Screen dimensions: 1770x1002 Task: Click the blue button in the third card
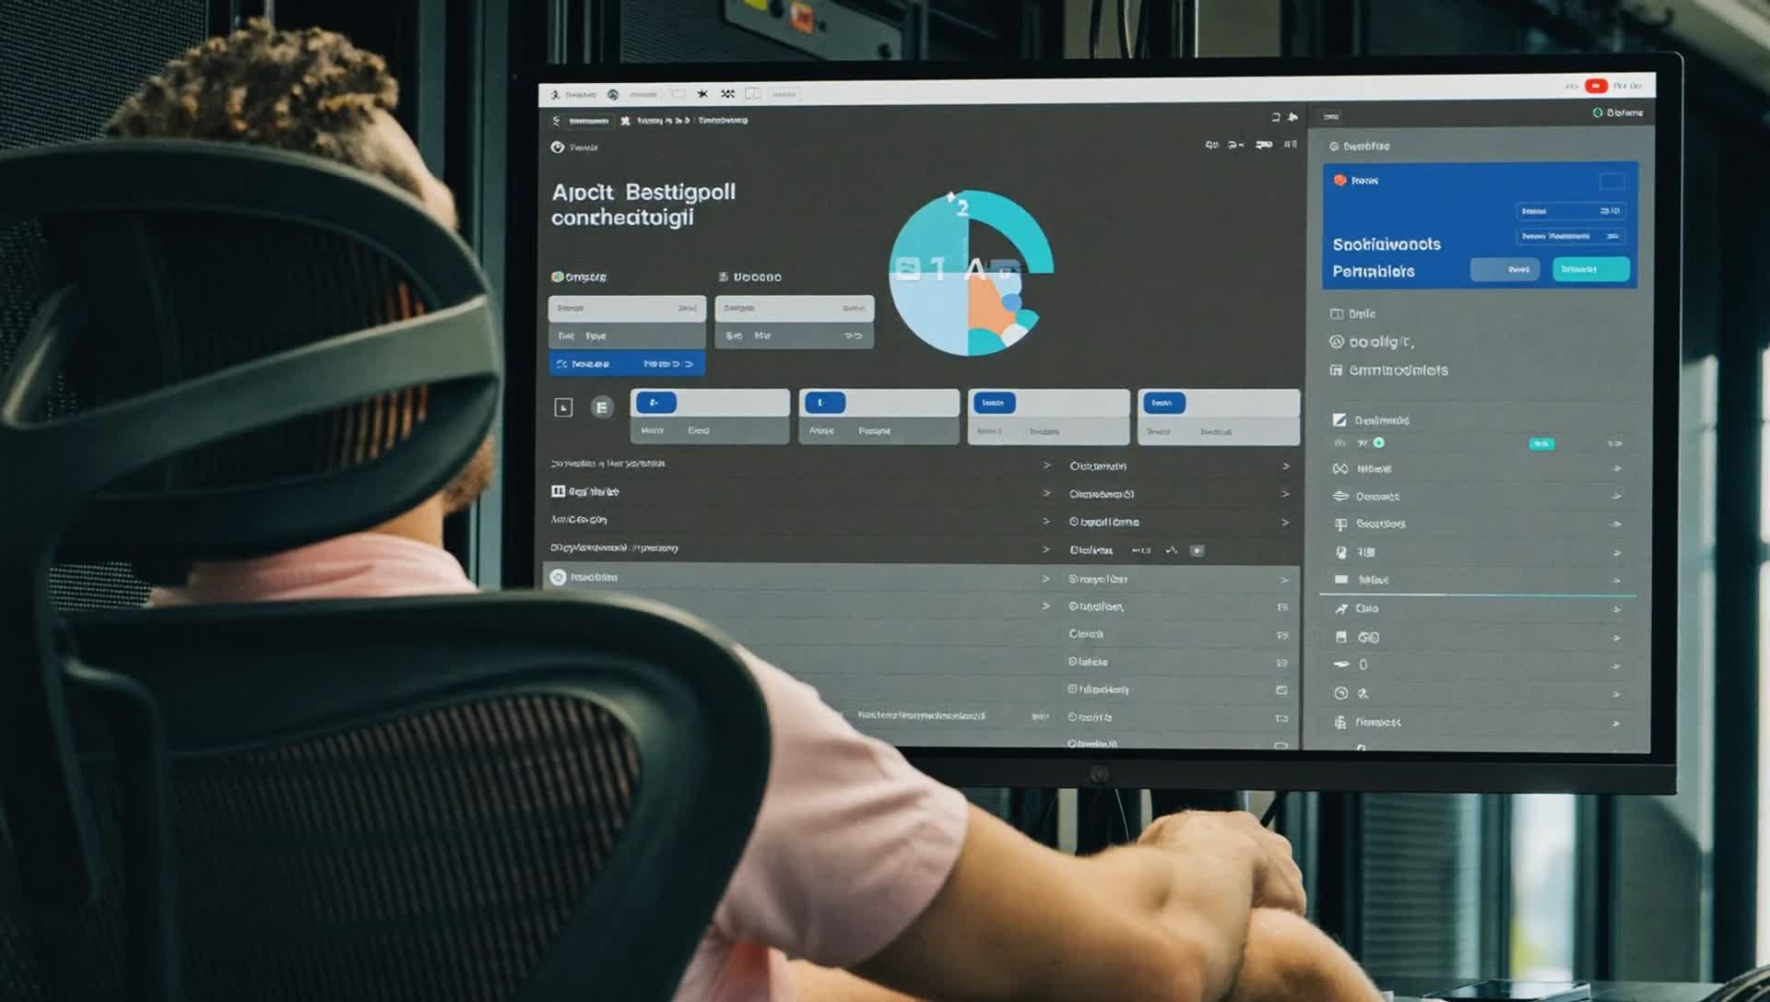coord(994,403)
